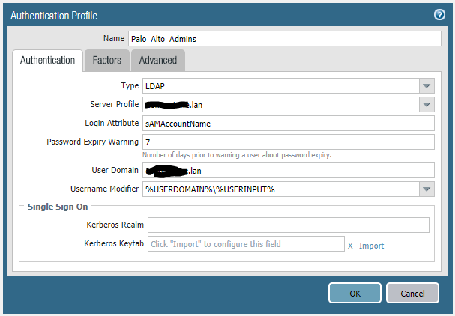Click the Kerberos Realm input field
The height and width of the screenshot is (316, 455).
coord(289,225)
